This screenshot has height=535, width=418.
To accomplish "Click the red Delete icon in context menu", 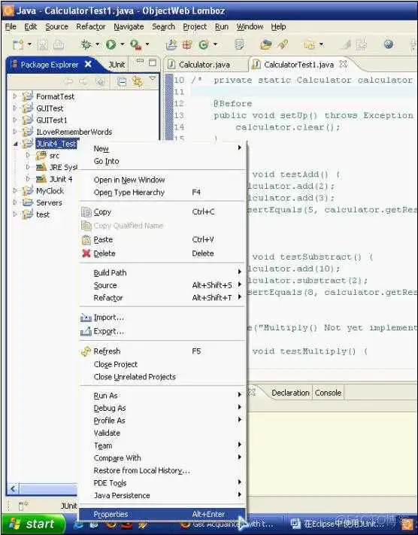I will click(x=86, y=253).
